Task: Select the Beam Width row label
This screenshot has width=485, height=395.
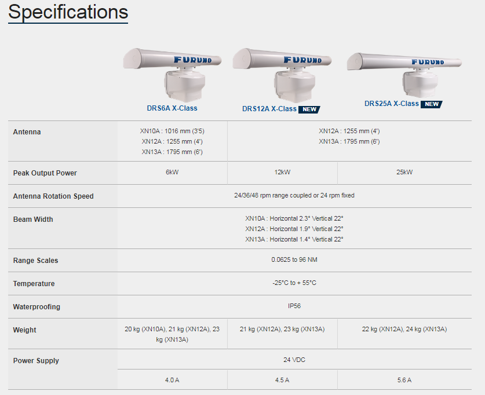Action: 33,220
